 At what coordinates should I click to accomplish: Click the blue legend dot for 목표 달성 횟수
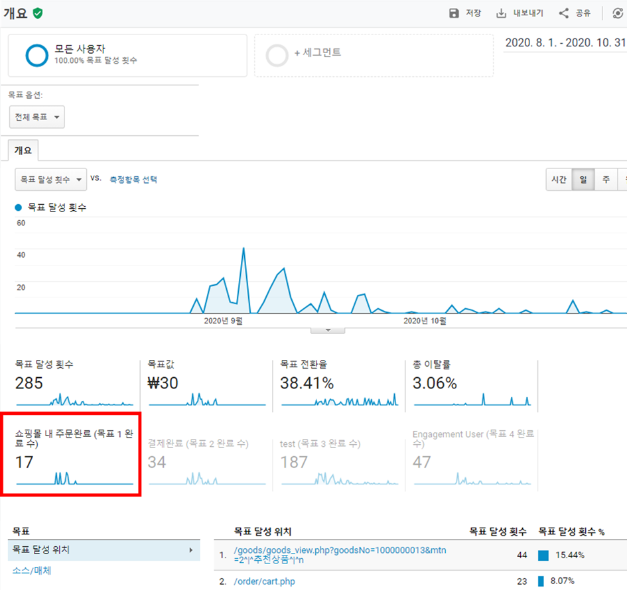tap(19, 207)
